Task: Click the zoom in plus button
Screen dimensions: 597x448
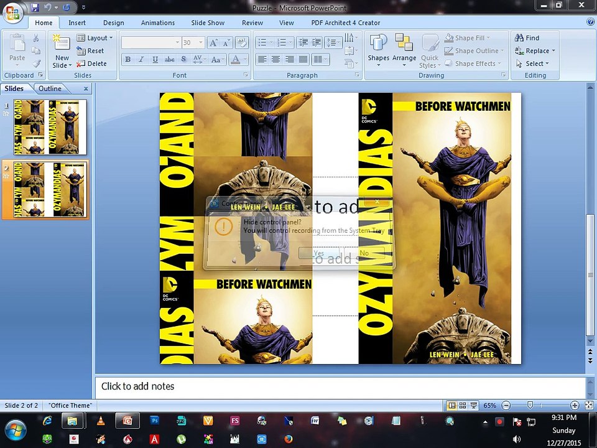Action: pyautogui.click(x=575, y=405)
